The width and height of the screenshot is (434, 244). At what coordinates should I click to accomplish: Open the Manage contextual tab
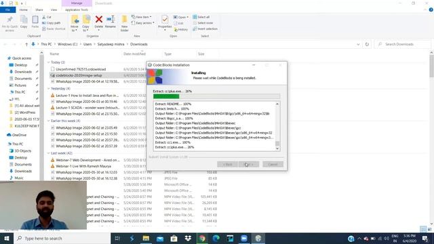click(77, 3)
